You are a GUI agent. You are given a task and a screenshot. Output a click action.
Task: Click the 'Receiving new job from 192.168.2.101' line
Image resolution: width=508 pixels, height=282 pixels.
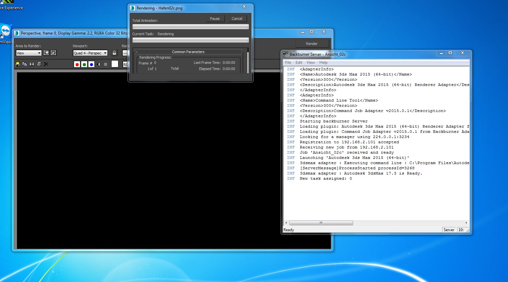click(x=347, y=147)
